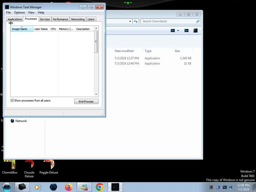Toggle the Explorer preview pane icon

coord(186,30)
